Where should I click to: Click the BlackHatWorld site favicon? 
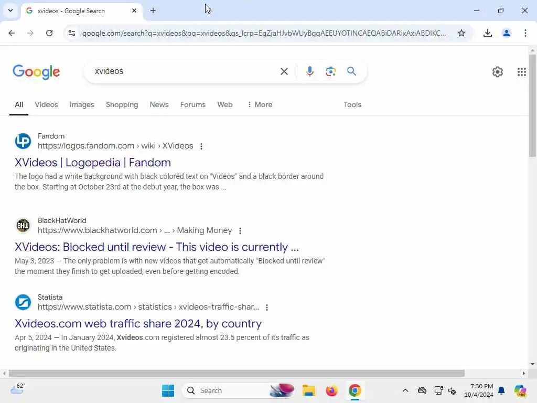coord(23,226)
